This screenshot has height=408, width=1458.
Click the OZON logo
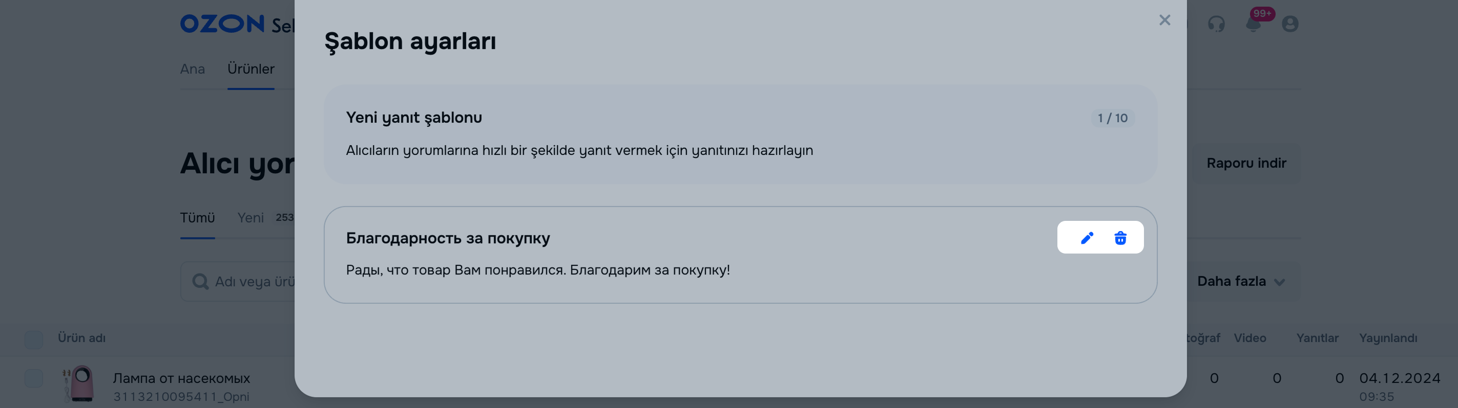[222, 24]
